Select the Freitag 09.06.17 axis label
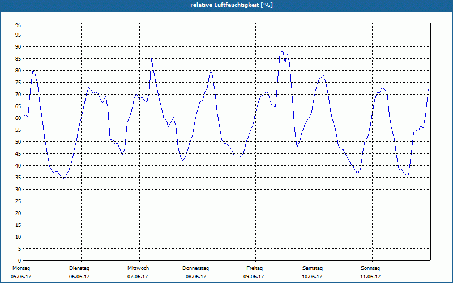This screenshot has height=283, width=453. [254, 272]
